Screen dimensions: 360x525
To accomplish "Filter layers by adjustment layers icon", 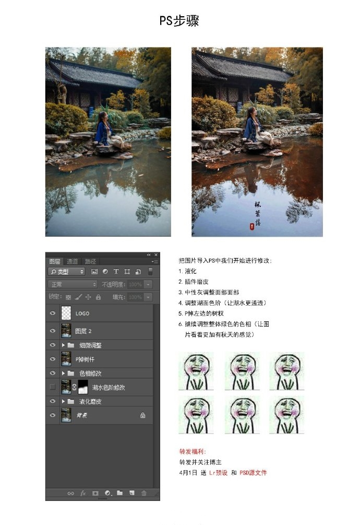I will point(105,272).
